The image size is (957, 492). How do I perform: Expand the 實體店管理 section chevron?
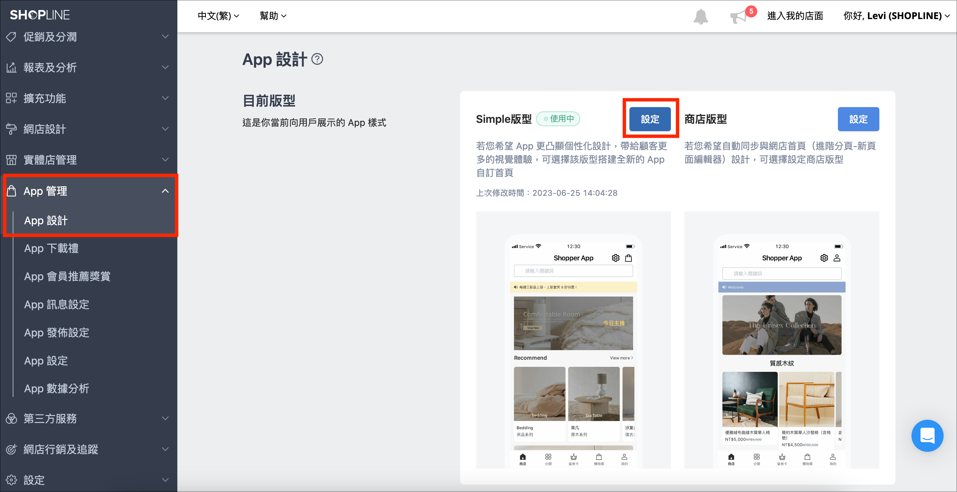pyautogui.click(x=165, y=160)
